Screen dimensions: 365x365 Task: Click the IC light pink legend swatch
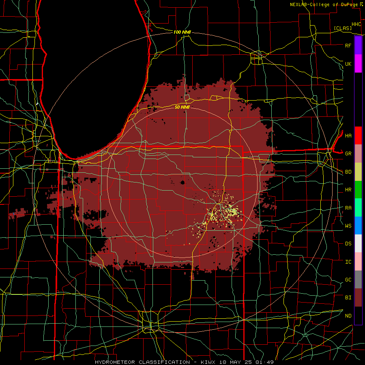pos(358,262)
